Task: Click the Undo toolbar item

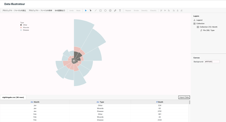Action: [x=71, y=10]
